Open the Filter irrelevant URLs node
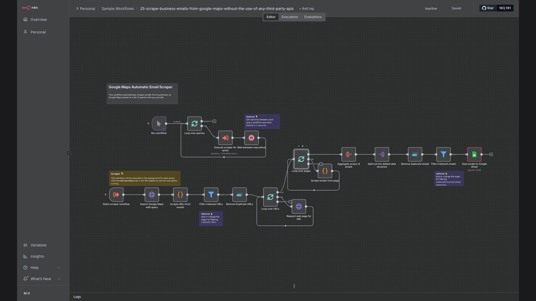 click(211, 195)
